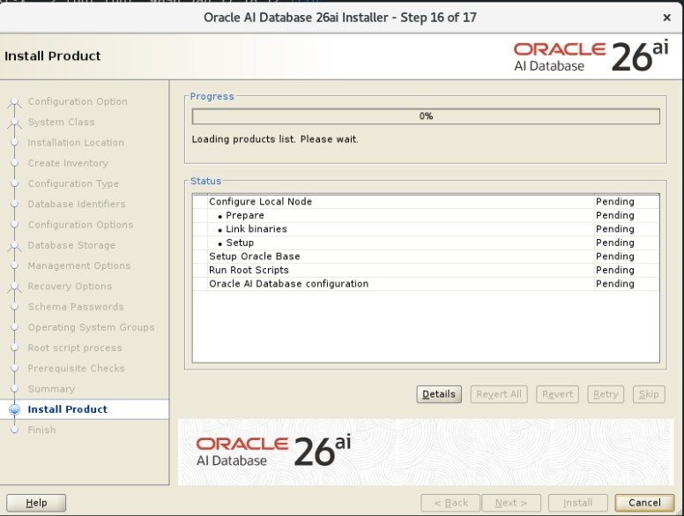The image size is (684, 516).
Task: Click Pending status of Link binaries
Action: [x=615, y=229]
